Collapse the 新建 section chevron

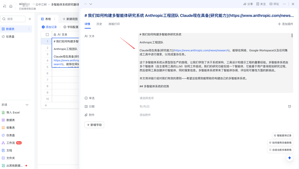click(x=27, y=105)
